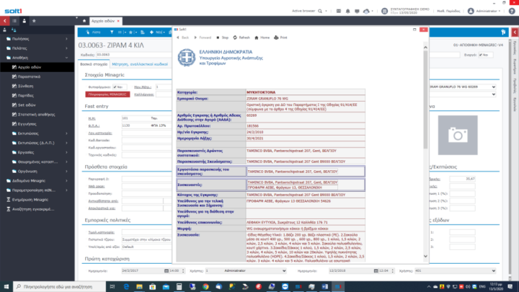Click the tools icon on blue bar right
The image size is (519, 292).
point(503,32)
